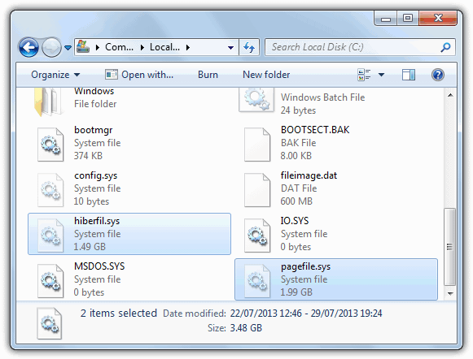
Task: Click the 'File folder' type text
Action: click(95, 104)
